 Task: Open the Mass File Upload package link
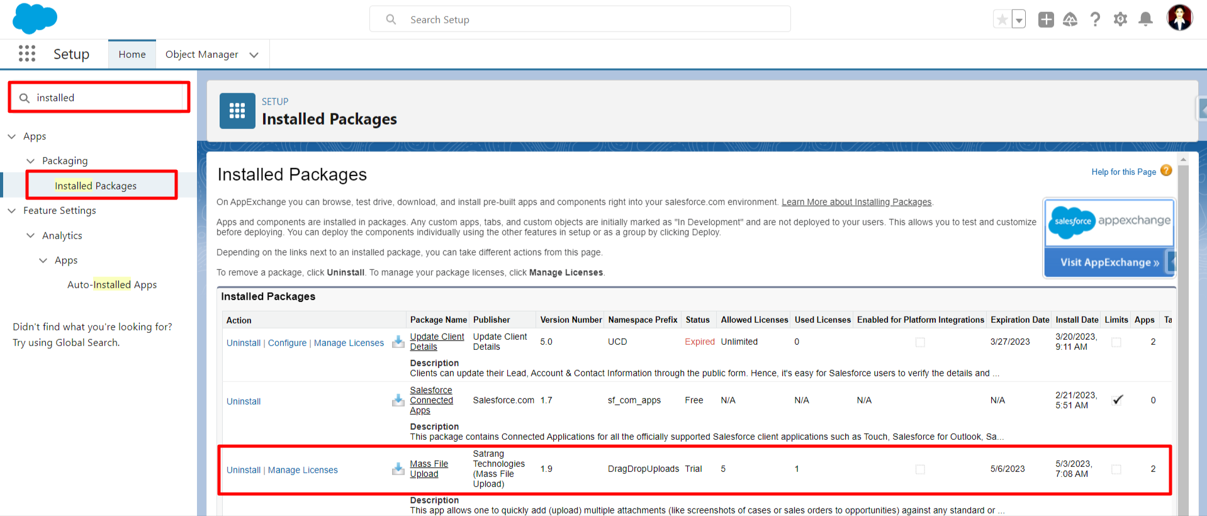coord(429,469)
